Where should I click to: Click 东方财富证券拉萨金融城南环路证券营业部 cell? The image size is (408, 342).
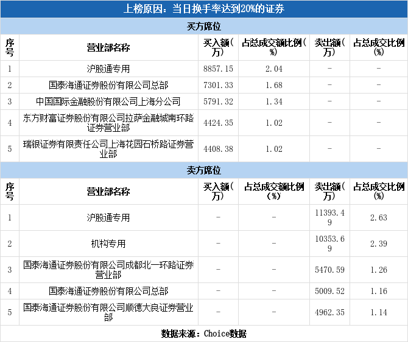point(108,123)
